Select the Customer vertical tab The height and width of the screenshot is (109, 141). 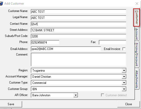136,18
